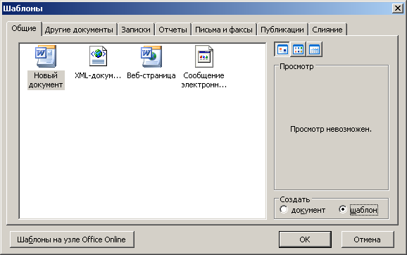This screenshot has width=407, height=255.
Task: Switch to large icons view
Action: [x=282, y=49]
